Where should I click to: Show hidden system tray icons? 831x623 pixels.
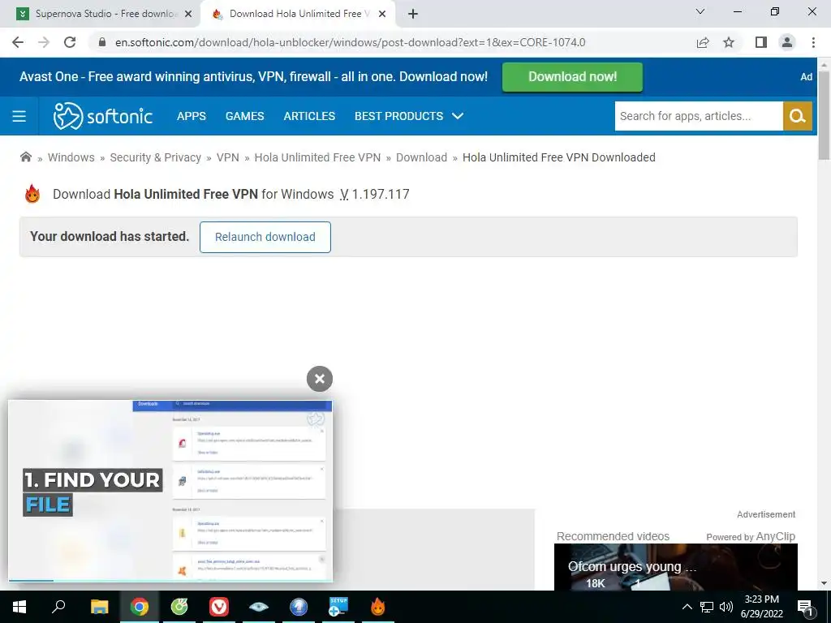(x=687, y=607)
